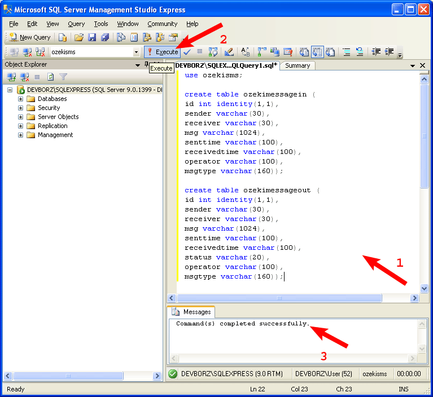433x397 pixels.
Task: Click the Parse query checkmark icon
Action: 187,52
